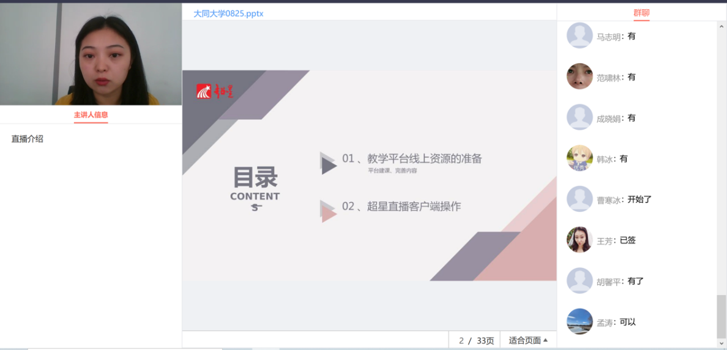The height and width of the screenshot is (350, 727).
Task: Open 王芳's profile photo
Action: (580, 240)
